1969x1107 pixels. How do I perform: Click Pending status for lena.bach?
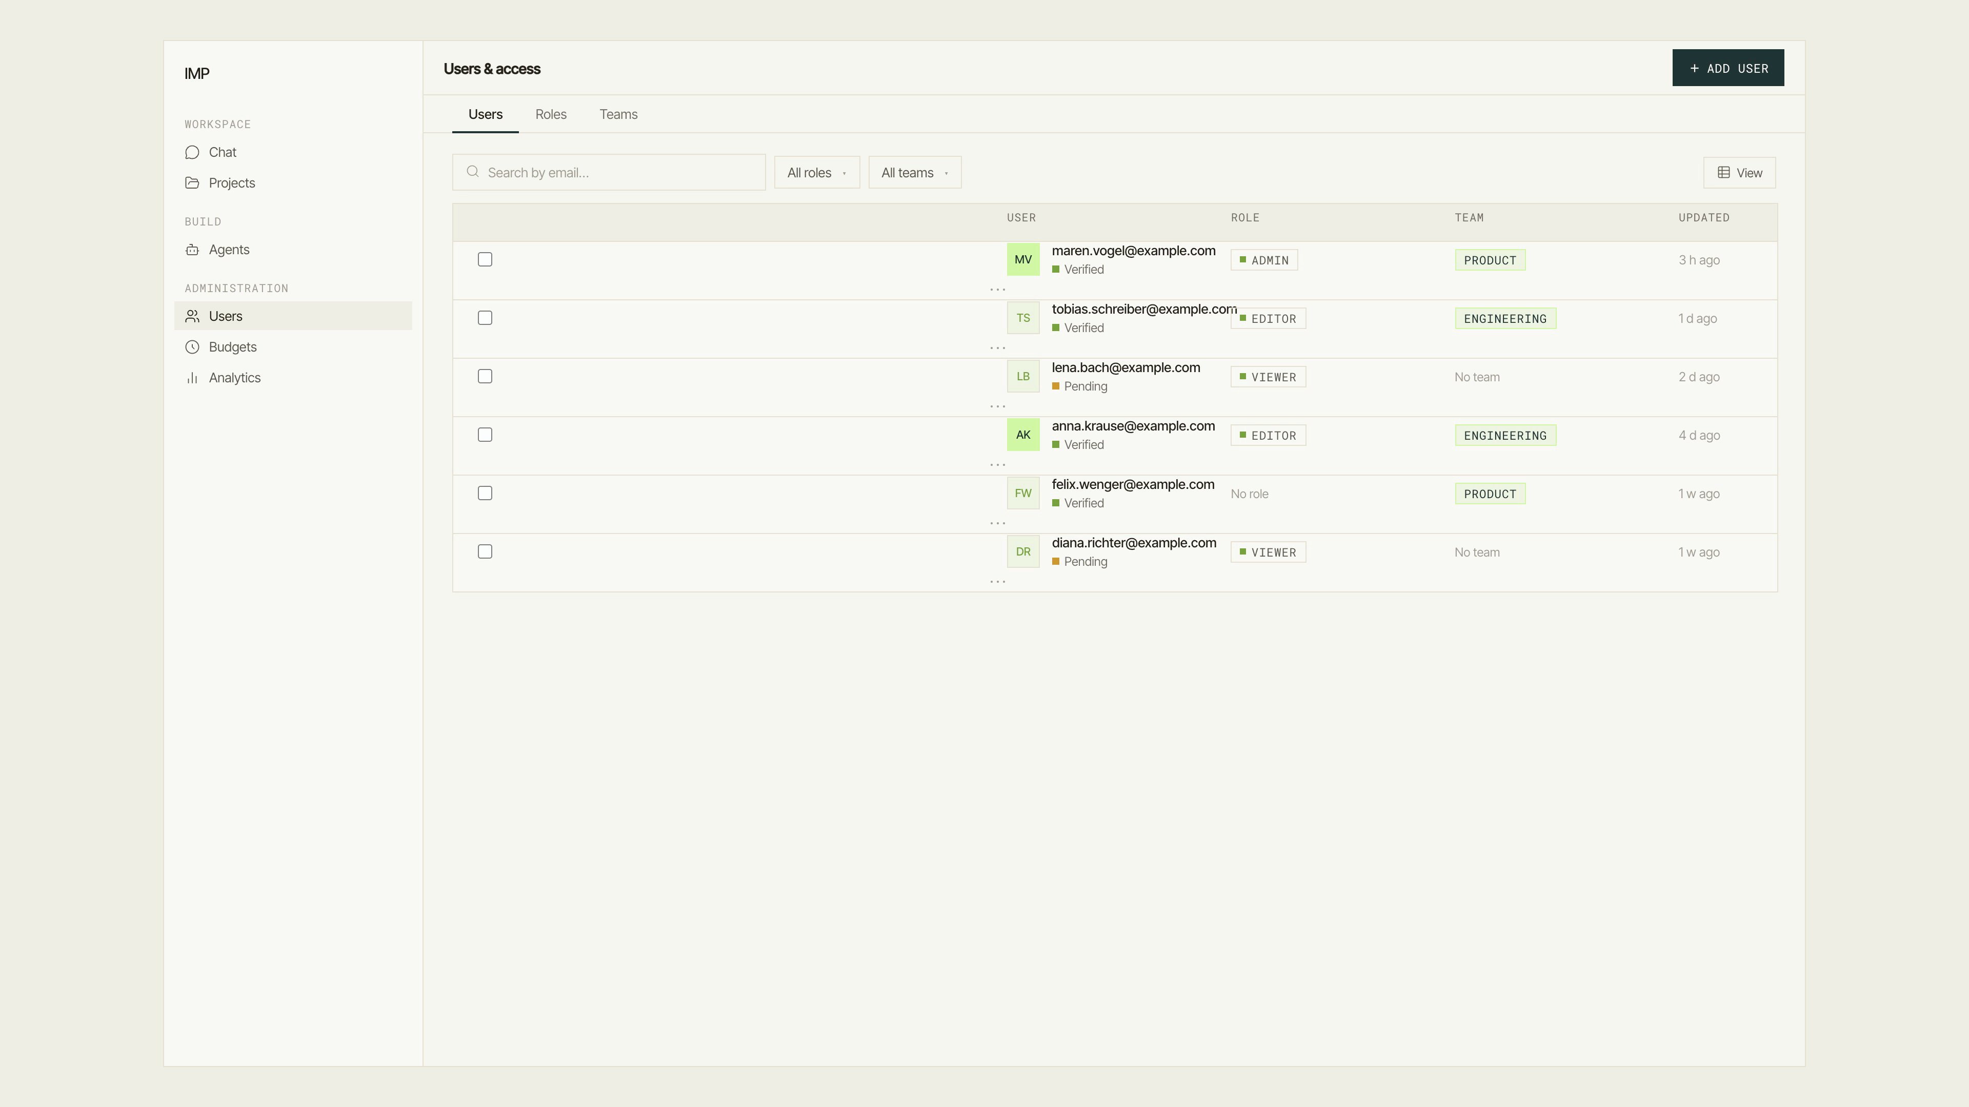[1079, 386]
